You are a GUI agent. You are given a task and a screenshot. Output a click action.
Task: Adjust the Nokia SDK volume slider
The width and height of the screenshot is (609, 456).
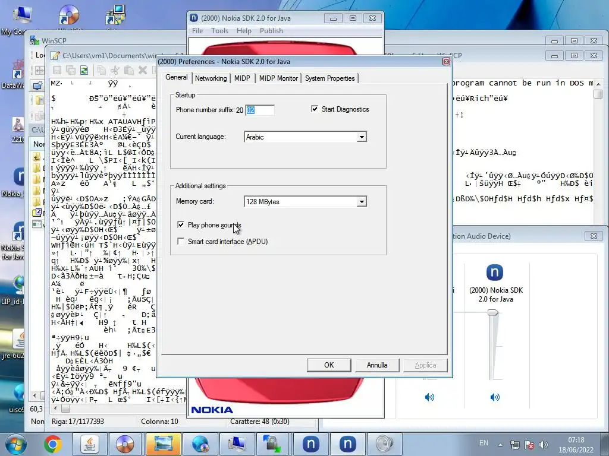493,312
